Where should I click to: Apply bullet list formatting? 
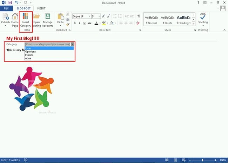(115, 16)
